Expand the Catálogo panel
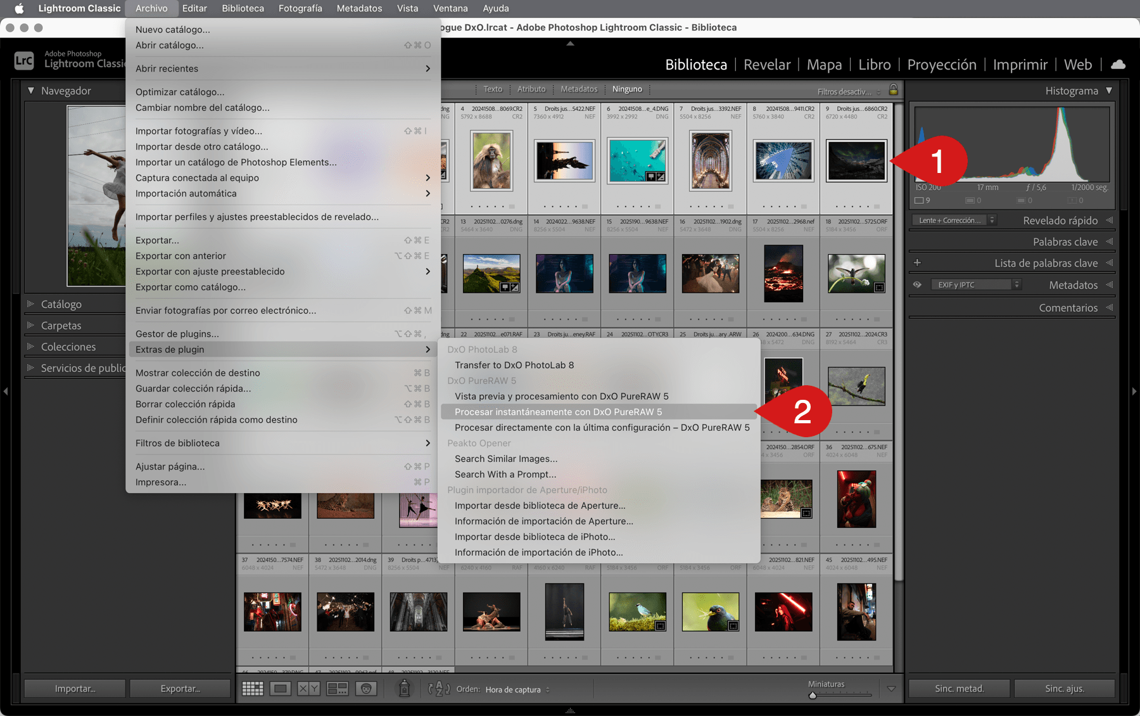Screen dimensions: 1140x716 (30, 304)
